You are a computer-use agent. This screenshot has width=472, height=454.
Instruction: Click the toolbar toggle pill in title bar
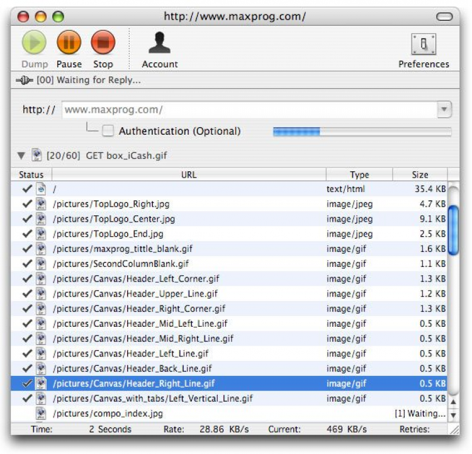[444, 16]
